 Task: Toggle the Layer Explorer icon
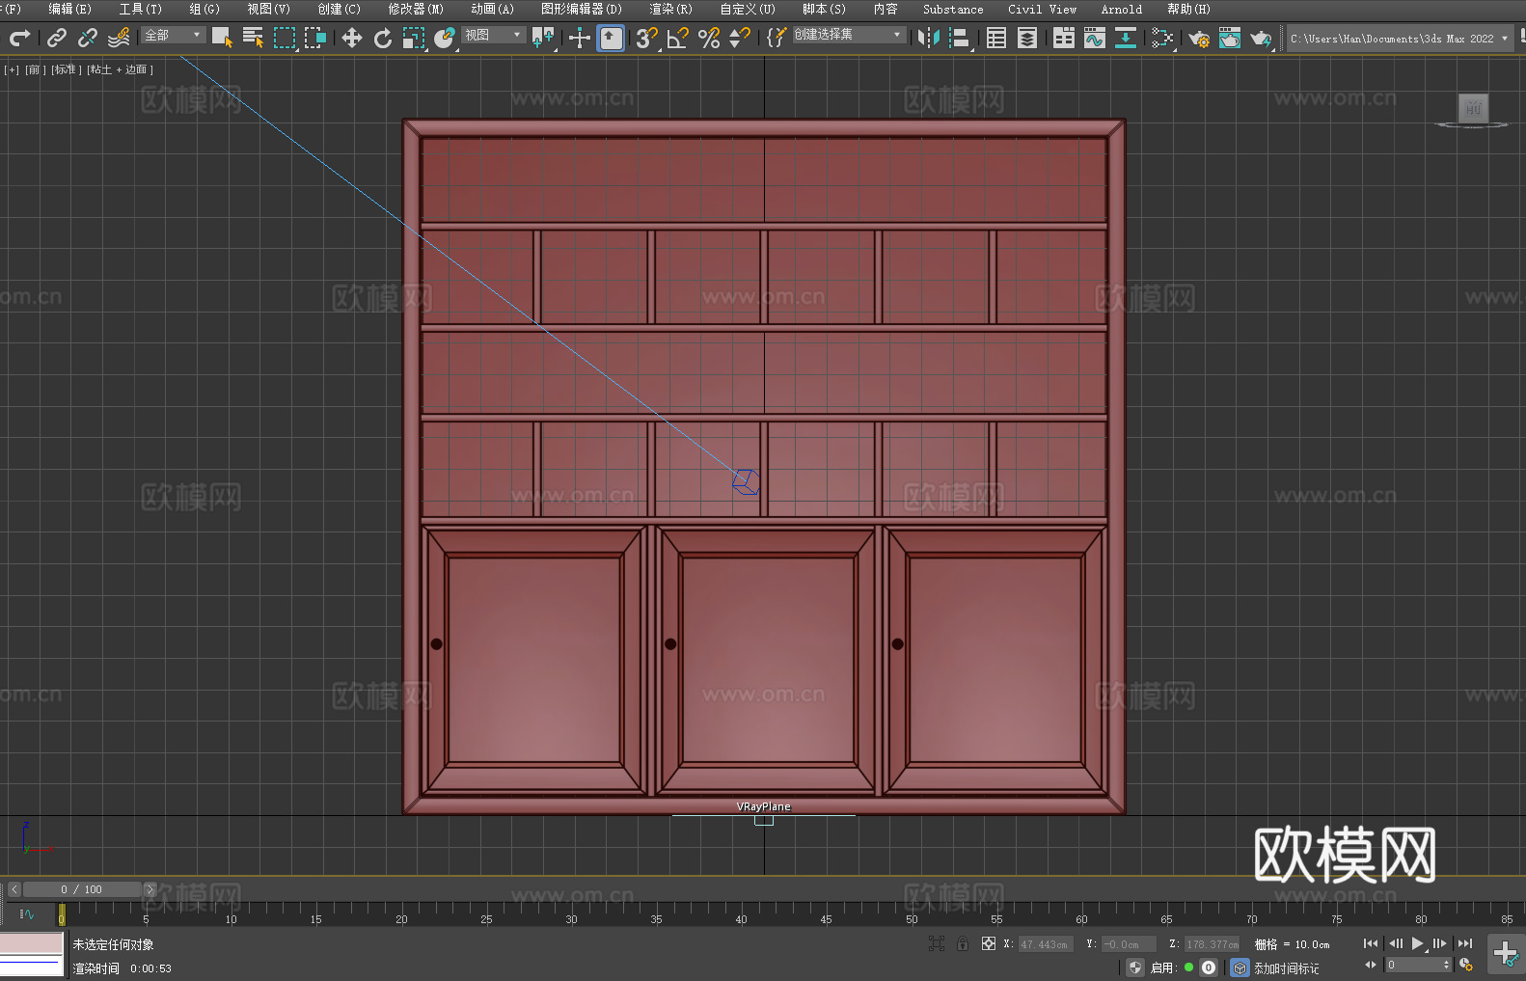point(1027,38)
